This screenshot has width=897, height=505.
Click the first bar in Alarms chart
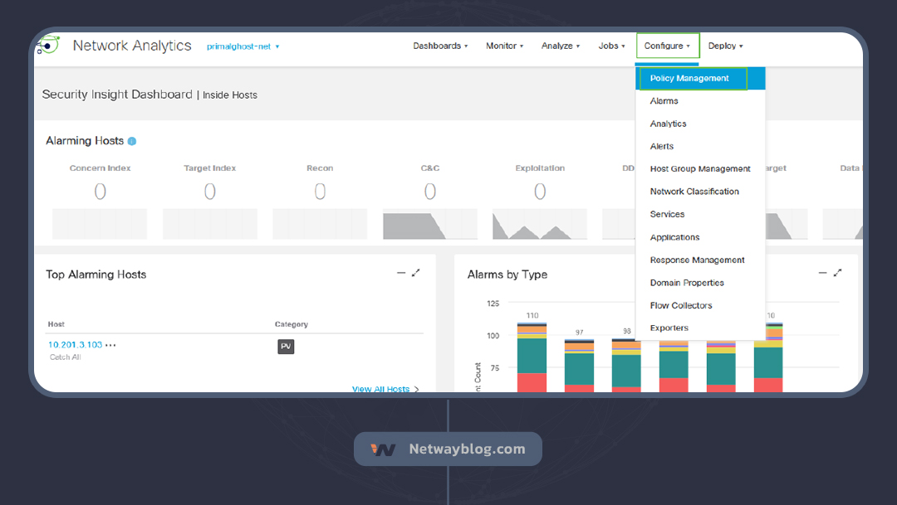tap(532, 357)
